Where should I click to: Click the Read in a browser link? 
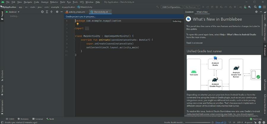194,43
